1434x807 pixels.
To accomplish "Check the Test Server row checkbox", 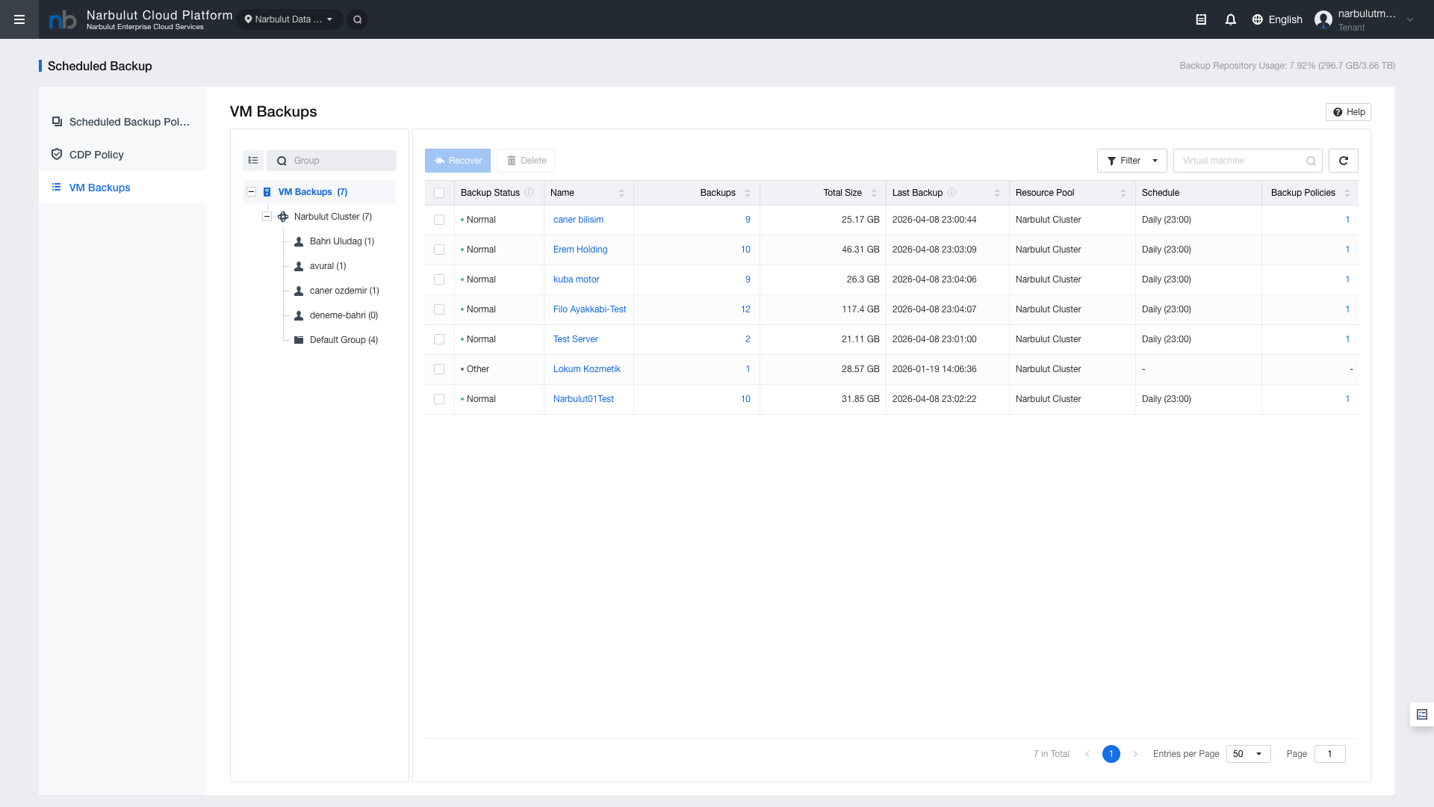I will click(439, 339).
